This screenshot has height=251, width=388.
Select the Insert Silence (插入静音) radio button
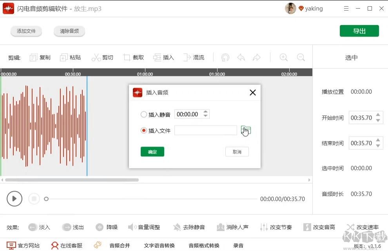(144, 114)
